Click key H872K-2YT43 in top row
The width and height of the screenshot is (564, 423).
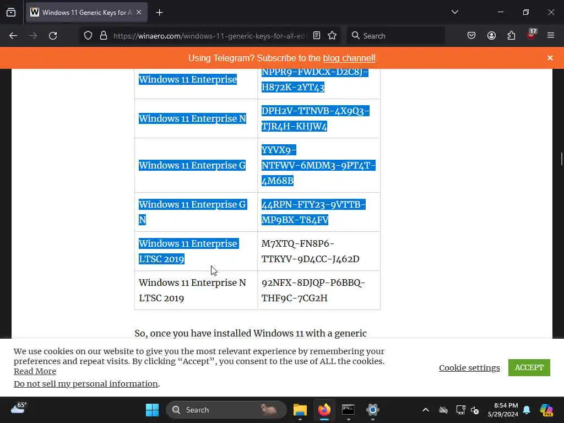(x=293, y=87)
